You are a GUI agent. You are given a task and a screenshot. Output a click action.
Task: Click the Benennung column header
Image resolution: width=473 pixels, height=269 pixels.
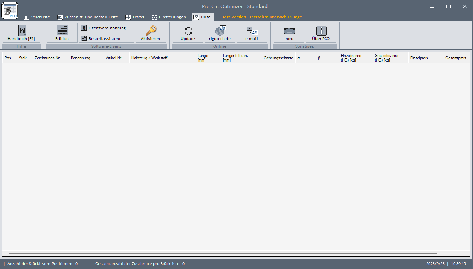(86, 58)
